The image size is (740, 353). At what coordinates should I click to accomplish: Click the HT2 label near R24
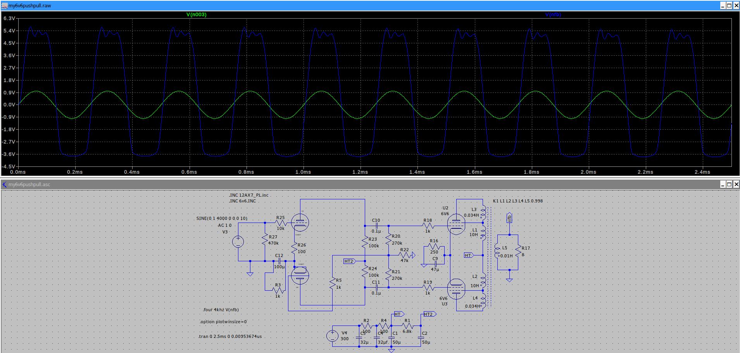point(350,261)
